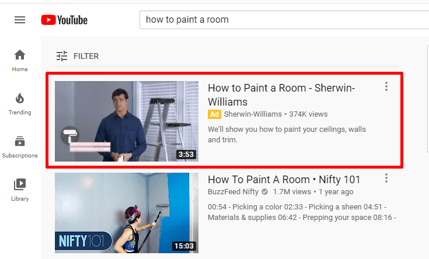Click '1.7M views' text
This screenshot has width=429, height=259.
point(292,192)
